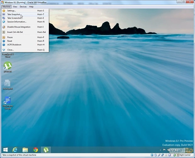
Task: Launch Google Chrome from the taskbar
Action: 36,150
